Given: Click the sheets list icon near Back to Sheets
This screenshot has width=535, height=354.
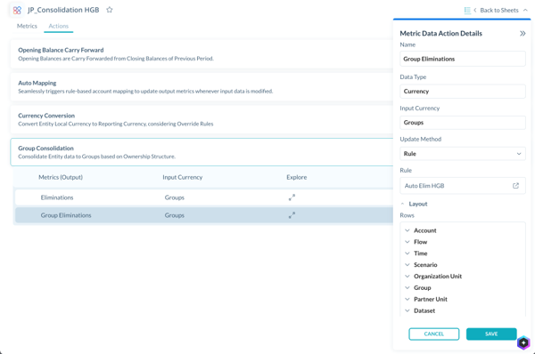Looking at the screenshot, I should [x=467, y=10].
